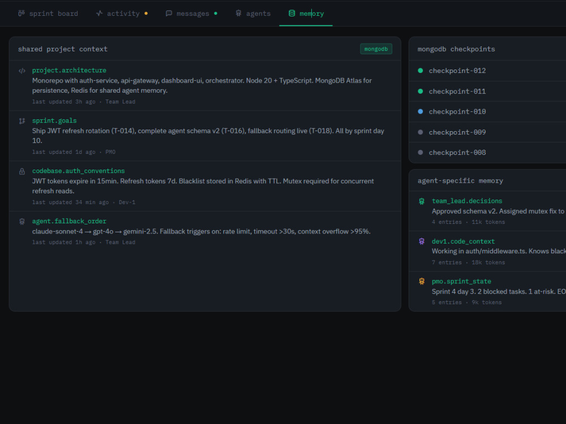Screen dimensions: 566x424
Task: Click the 'Ship JWT refresh rotation' description
Action: (208, 136)
